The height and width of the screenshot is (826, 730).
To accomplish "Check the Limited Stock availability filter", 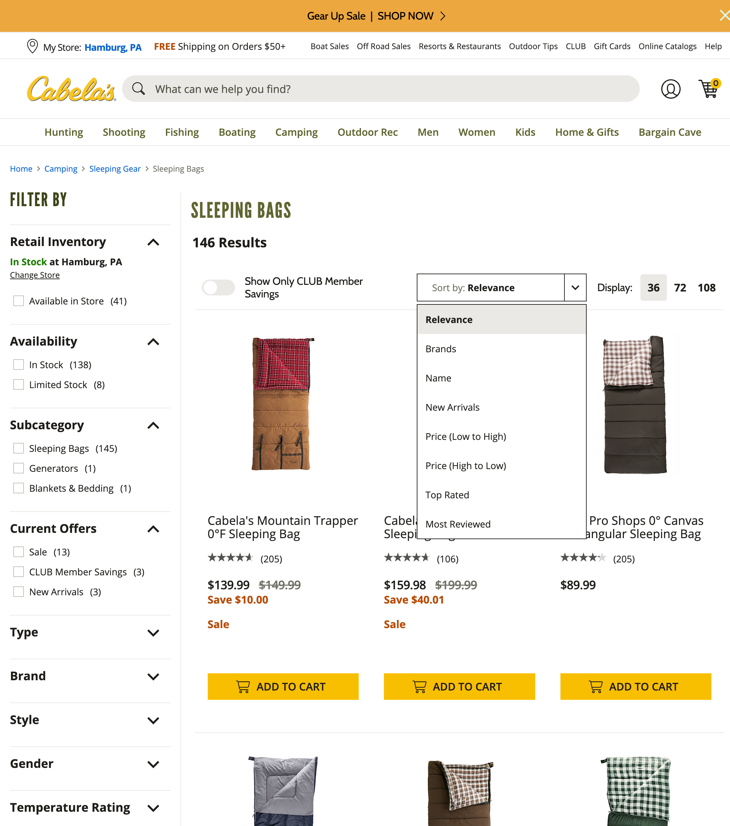I will (18, 384).
